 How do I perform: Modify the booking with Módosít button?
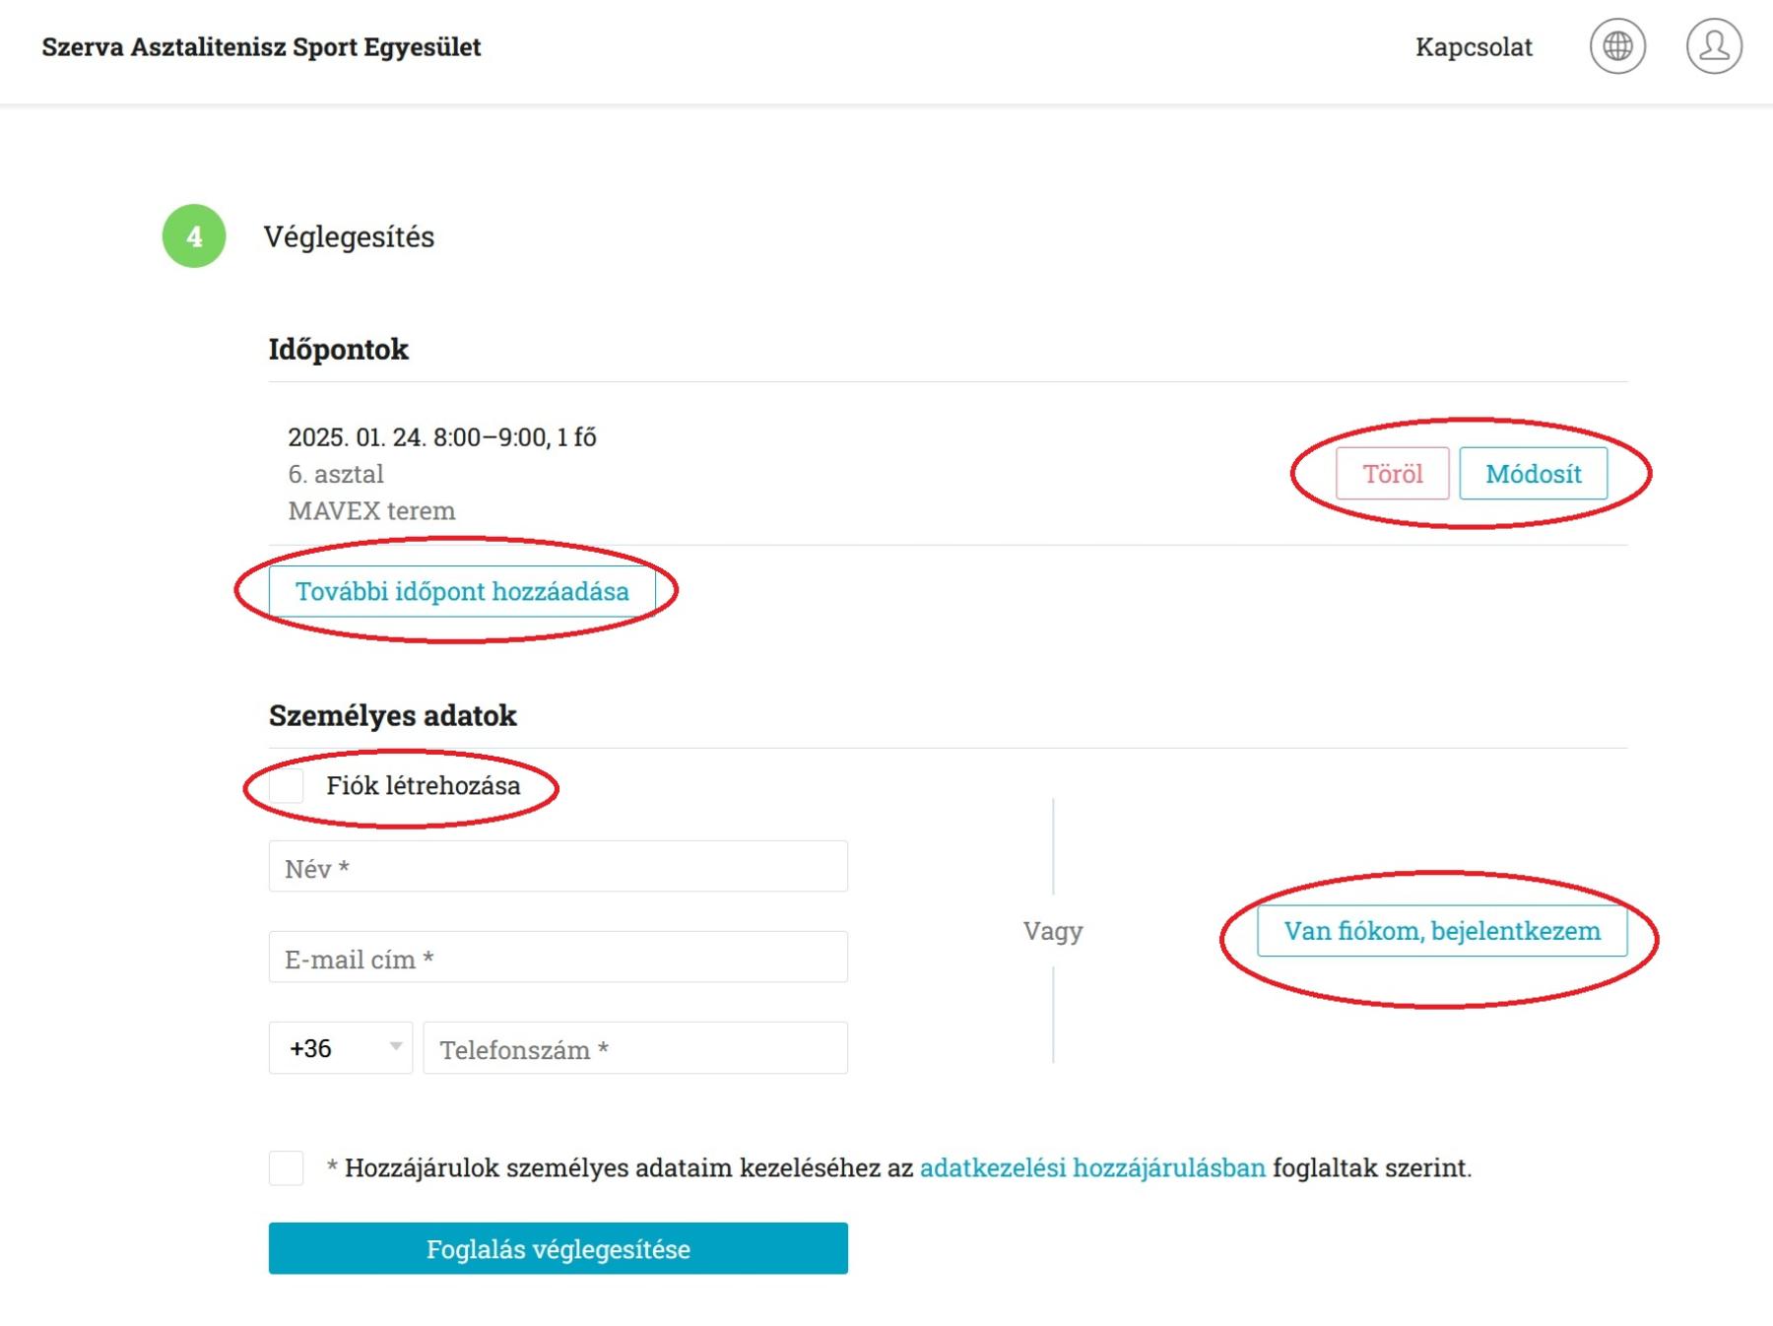(x=1533, y=474)
